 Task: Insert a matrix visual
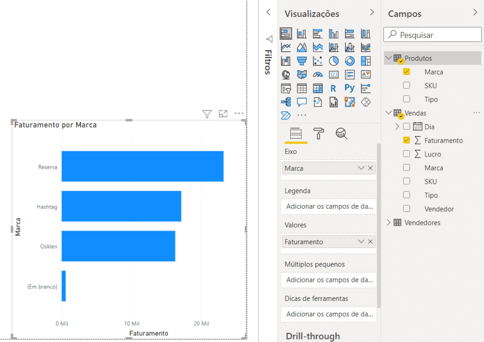click(x=318, y=88)
